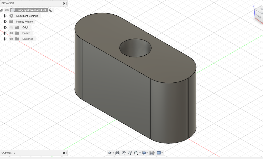
Task: Select the sky ayak kestamit v3 component
Action: (32, 10)
